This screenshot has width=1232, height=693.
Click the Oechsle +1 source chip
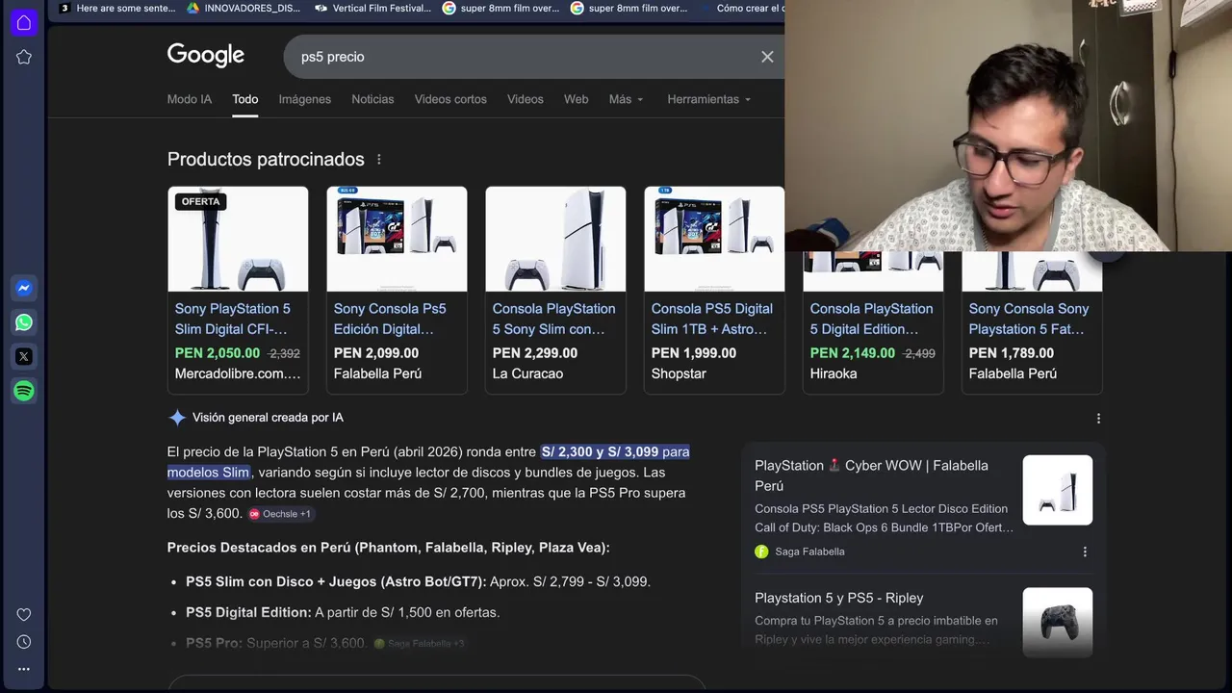pos(280,514)
